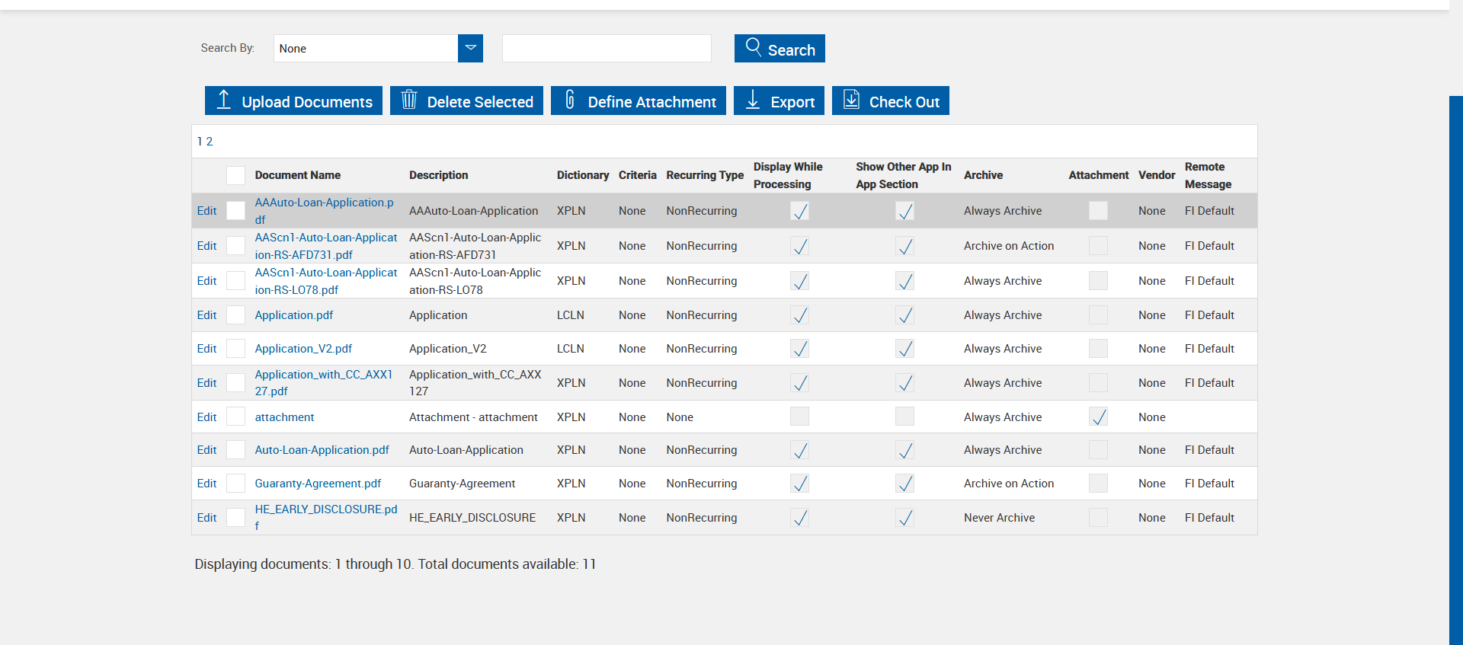Select the Guaranty-Agreement.pdf row checkbox
Image resolution: width=1463 pixels, height=645 pixels.
pyautogui.click(x=235, y=484)
